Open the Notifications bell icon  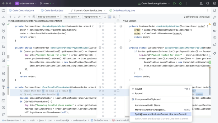point(215,10)
